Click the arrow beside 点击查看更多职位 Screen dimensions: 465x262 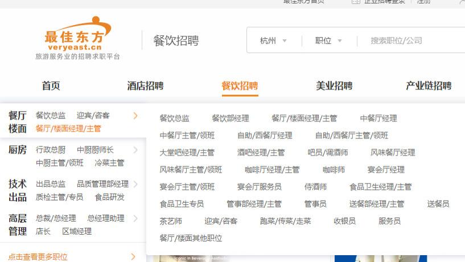pyautogui.click(x=133, y=257)
